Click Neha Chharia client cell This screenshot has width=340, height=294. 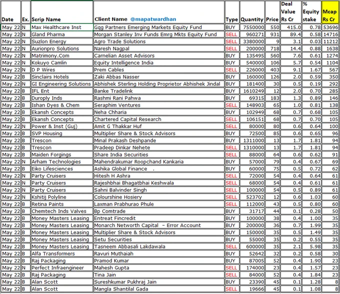pos(159,112)
